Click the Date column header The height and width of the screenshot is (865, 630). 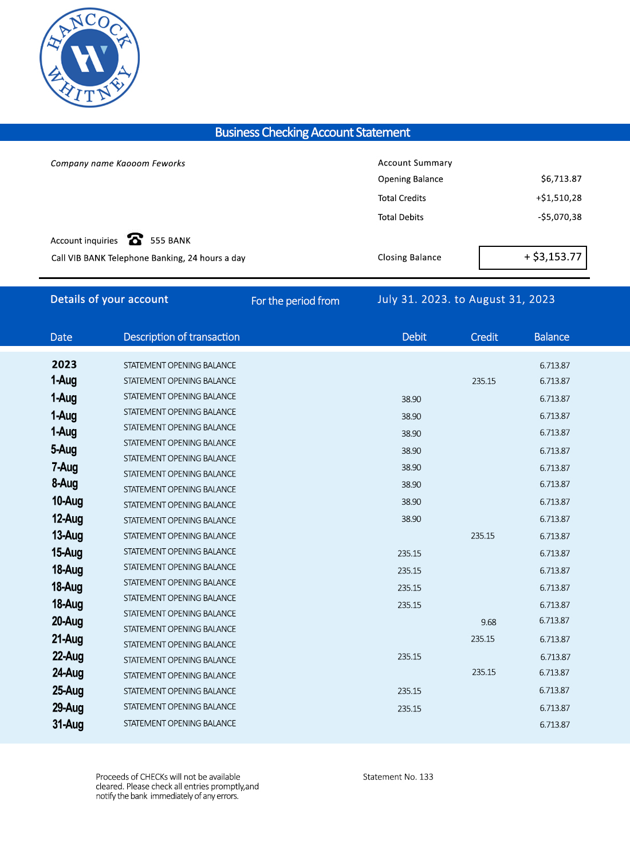point(61,337)
